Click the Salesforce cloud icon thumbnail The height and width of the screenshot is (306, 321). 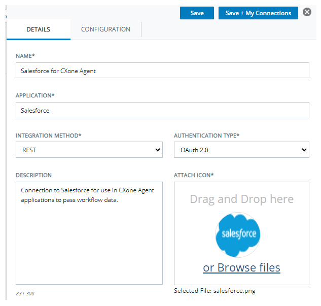point(238,235)
